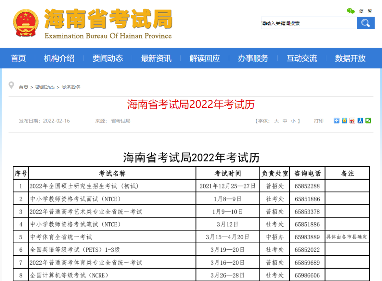Viewport: 382px width, 281px height.
Task: Open the 数据开放 navigation item
Action: (350, 58)
